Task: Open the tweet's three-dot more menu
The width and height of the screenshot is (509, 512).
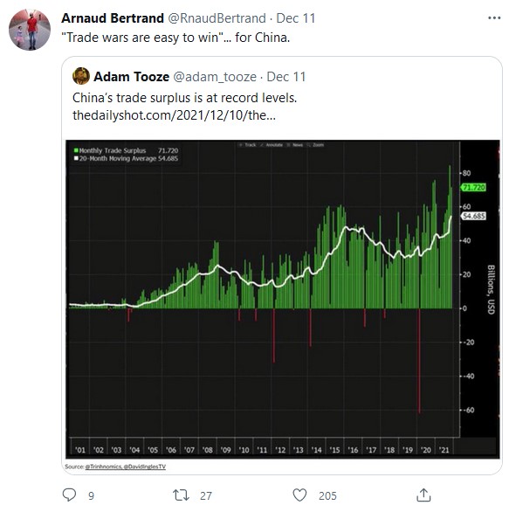Action: click(x=494, y=18)
